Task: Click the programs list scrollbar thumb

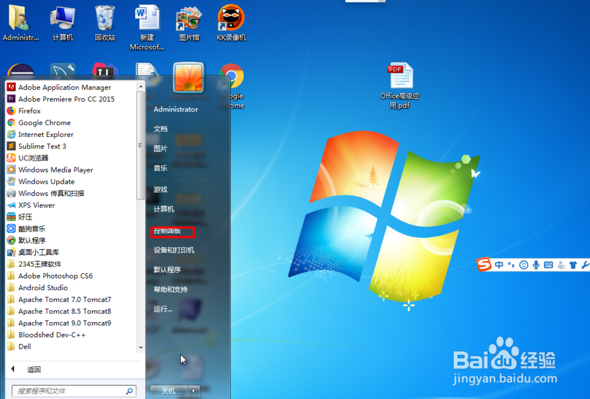Action: (141, 145)
